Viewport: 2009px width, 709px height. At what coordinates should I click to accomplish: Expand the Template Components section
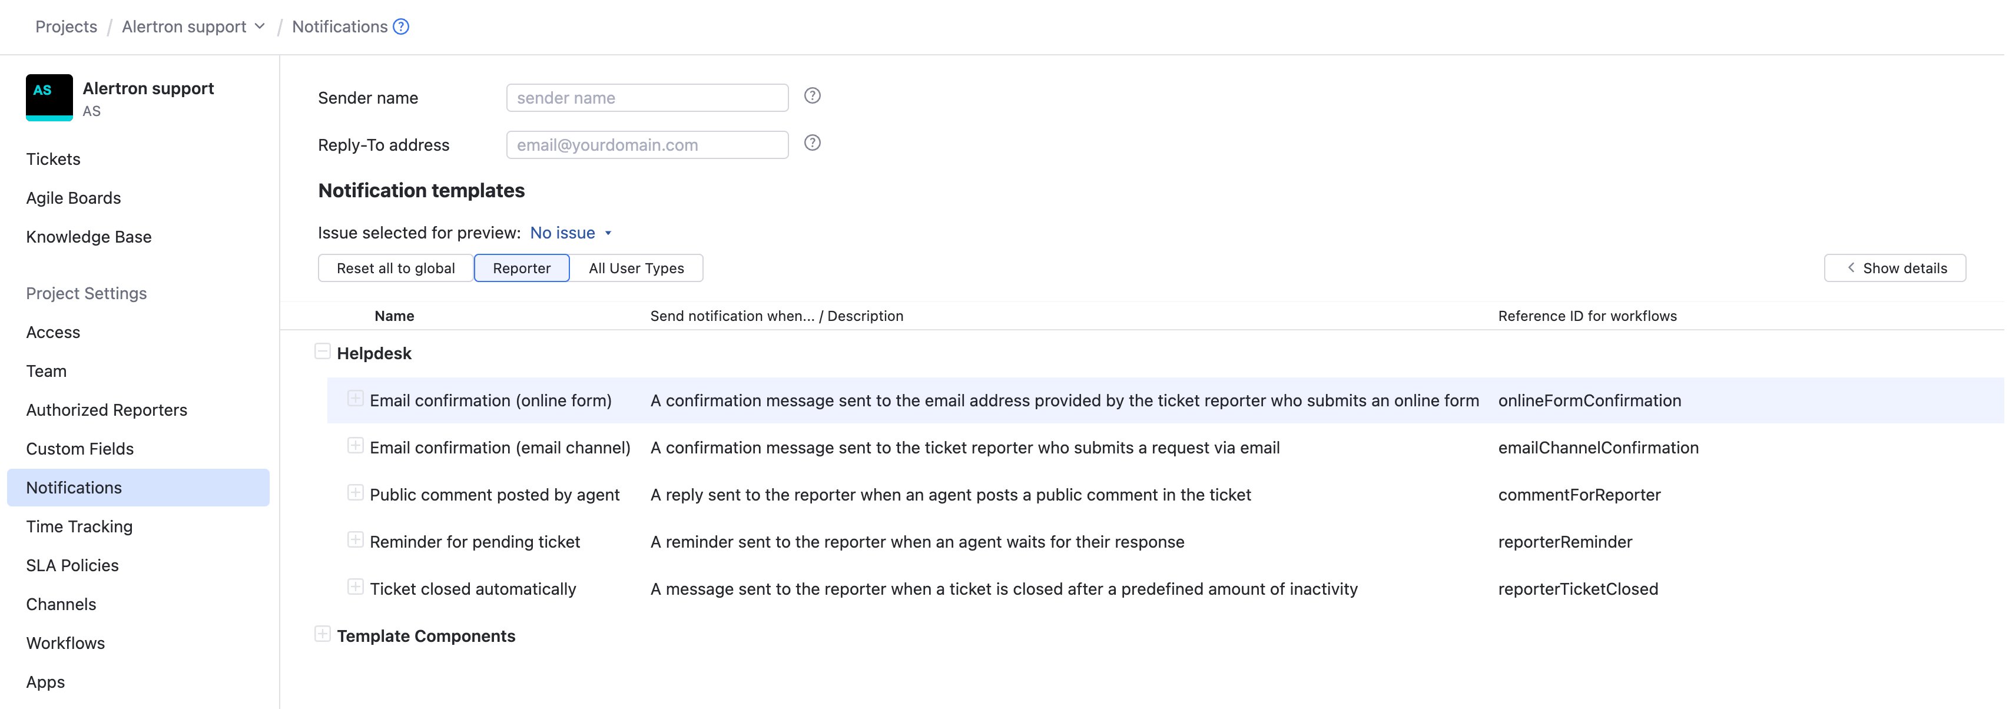coord(323,634)
